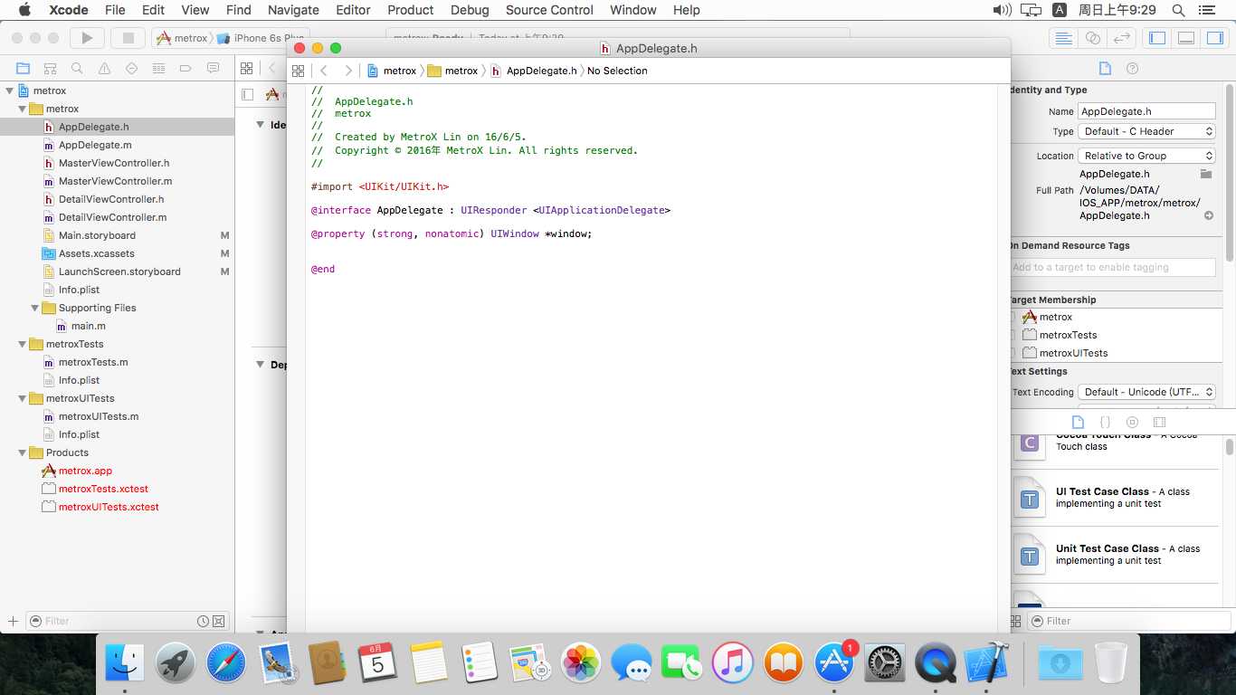This screenshot has width=1236, height=695.
Task: Select the Project navigator folder icon
Action: (x=24, y=68)
